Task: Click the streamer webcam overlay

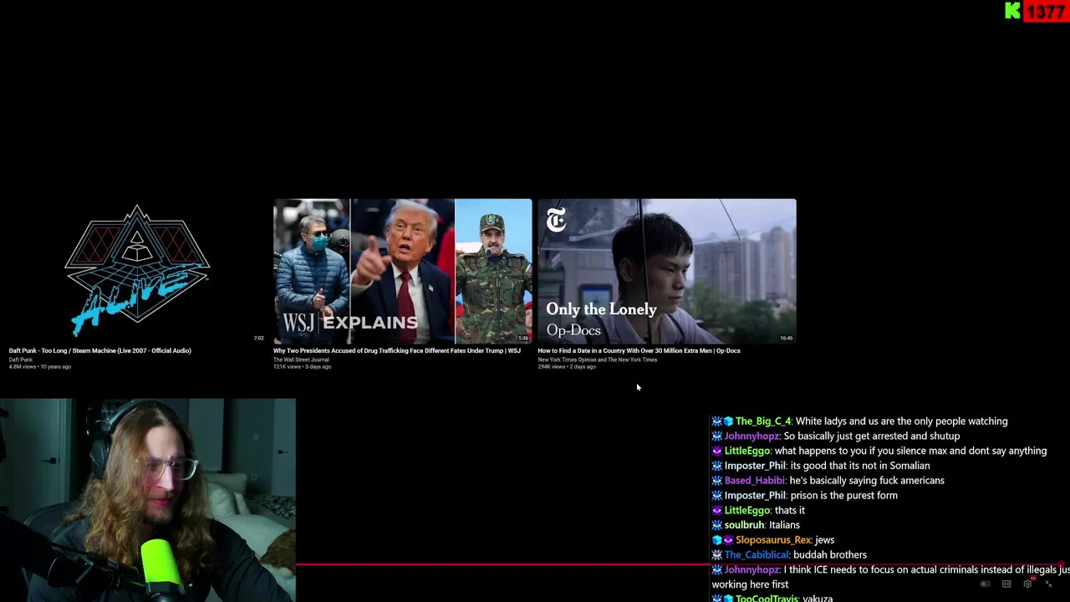Action: coord(148,500)
